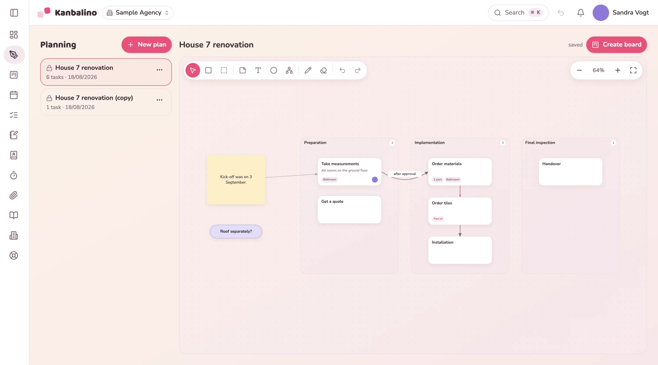
Task: Click the Create board button
Action: [x=616, y=44]
